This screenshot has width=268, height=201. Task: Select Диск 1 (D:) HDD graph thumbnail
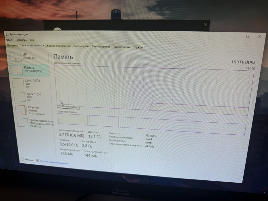[19, 96]
